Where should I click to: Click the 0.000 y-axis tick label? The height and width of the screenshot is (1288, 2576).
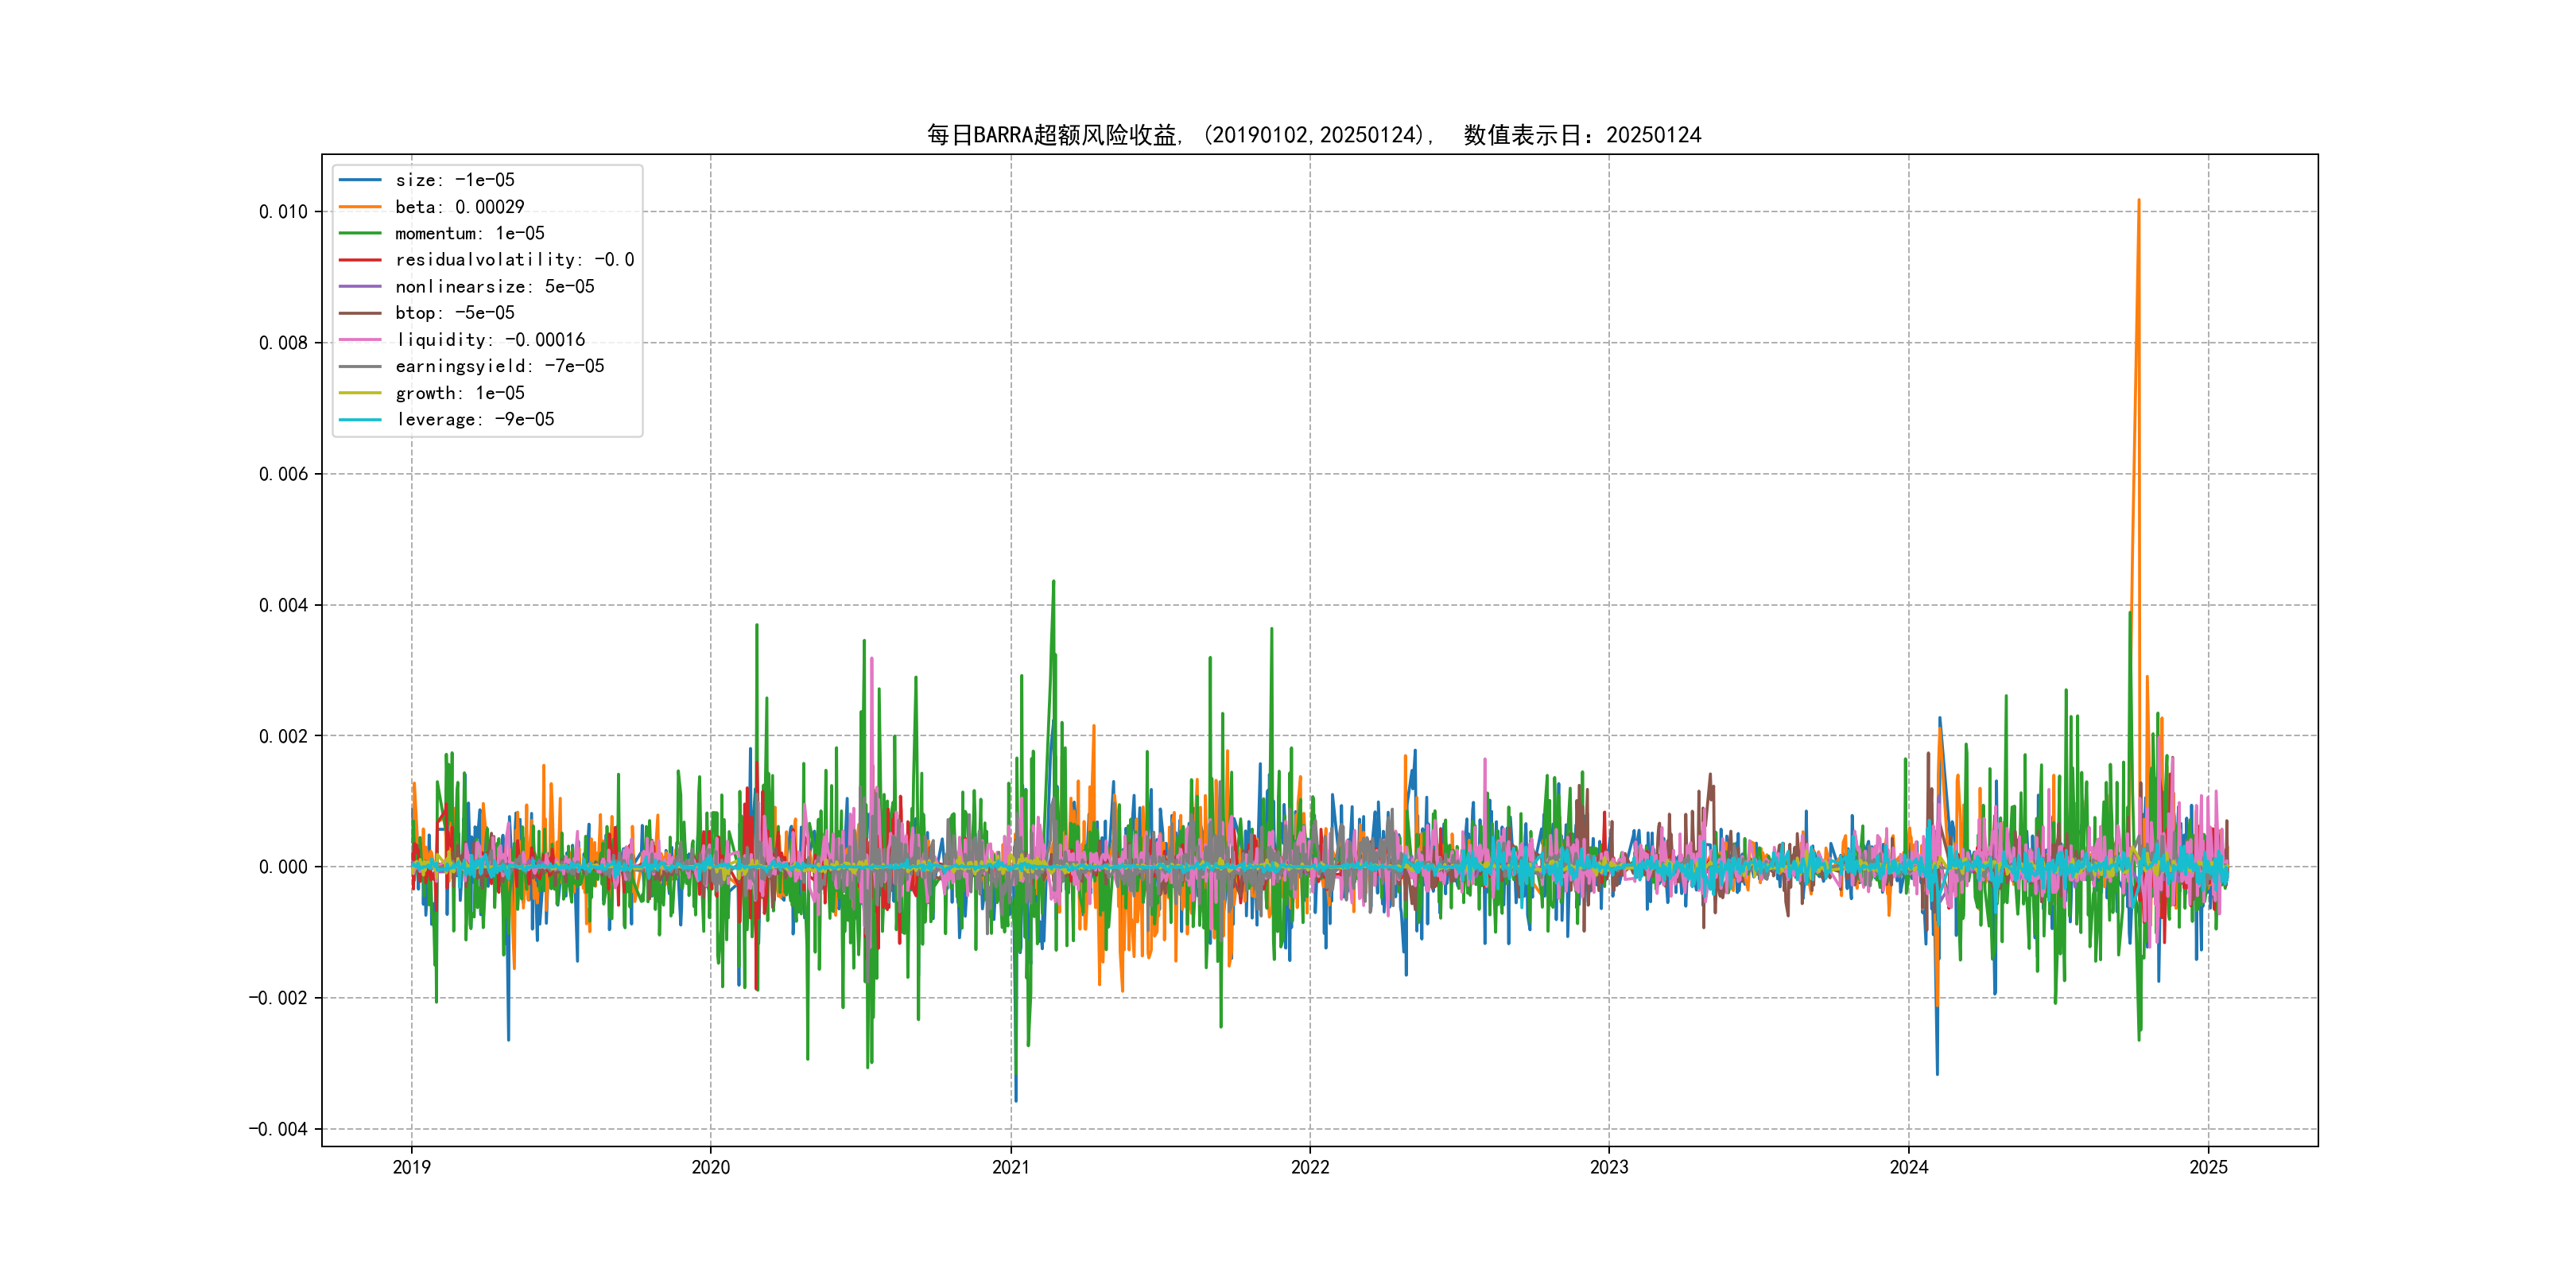pos(283,867)
